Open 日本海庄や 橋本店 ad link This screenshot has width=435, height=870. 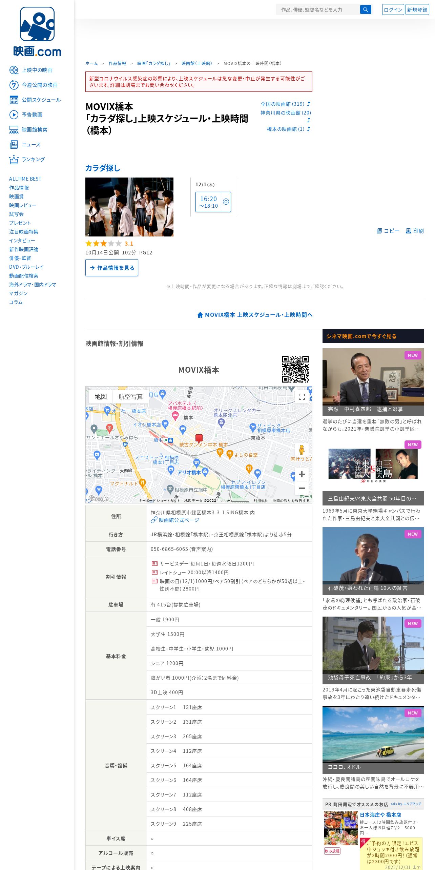pos(380,815)
